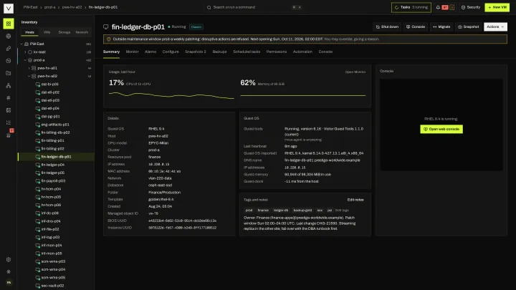Open the Permissions tab
The image size is (516, 290).
(277, 52)
